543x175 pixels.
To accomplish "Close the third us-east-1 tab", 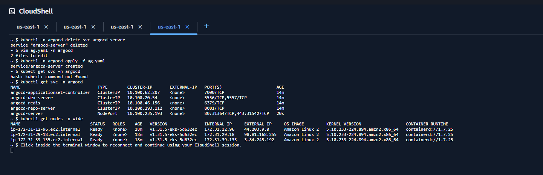I will coord(140,27).
